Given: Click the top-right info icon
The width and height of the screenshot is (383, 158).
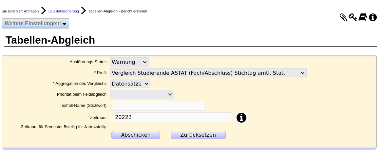Looking at the screenshot, I should click(x=373, y=17).
